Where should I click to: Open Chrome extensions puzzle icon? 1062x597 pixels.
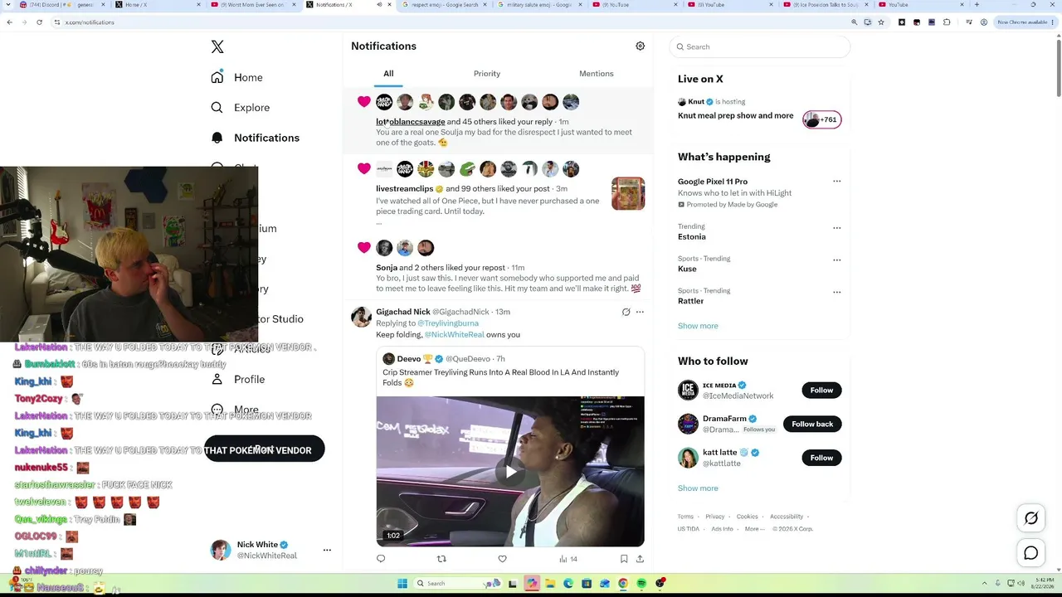pyautogui.click(x=947, y=22)
